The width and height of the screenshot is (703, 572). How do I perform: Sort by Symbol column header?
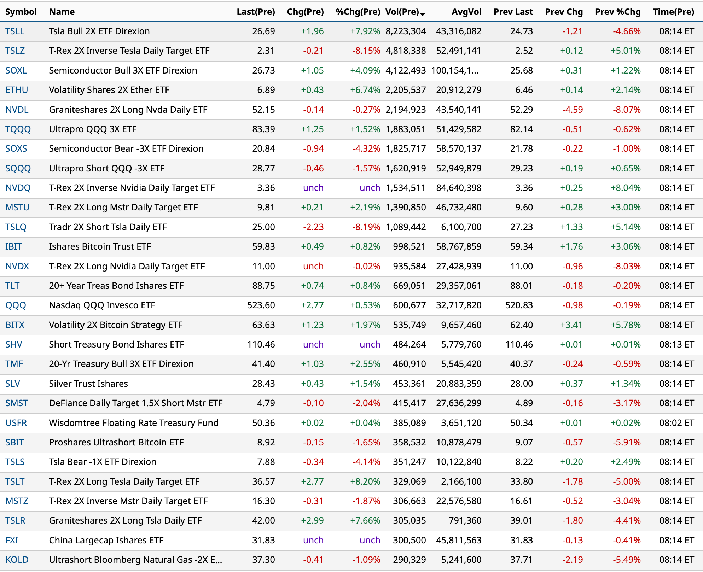coord(21,12)
